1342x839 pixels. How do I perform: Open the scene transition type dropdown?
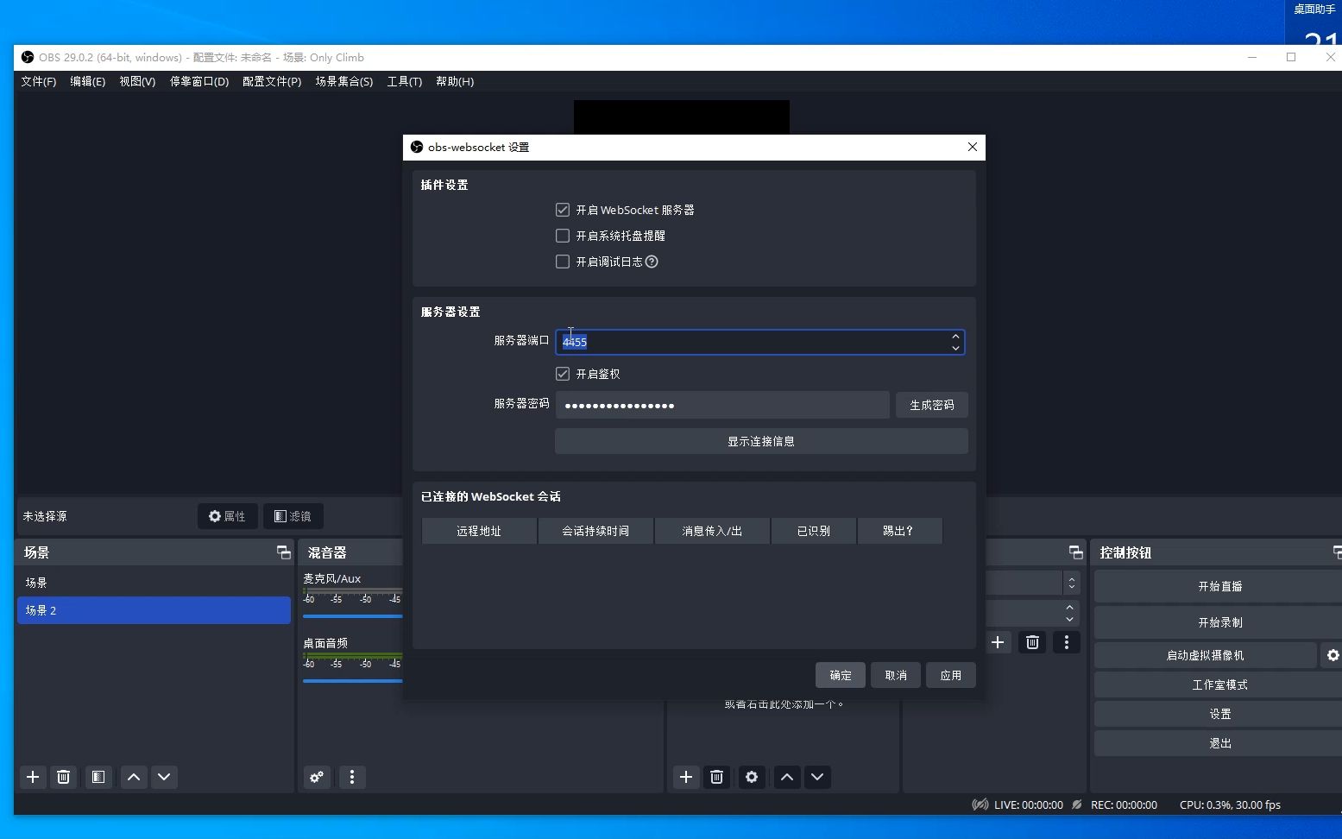(1071, 583)
